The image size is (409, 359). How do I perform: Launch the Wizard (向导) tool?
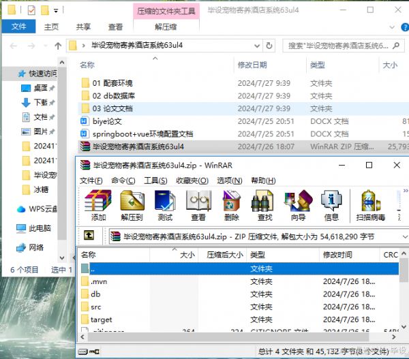pos(298,205)
